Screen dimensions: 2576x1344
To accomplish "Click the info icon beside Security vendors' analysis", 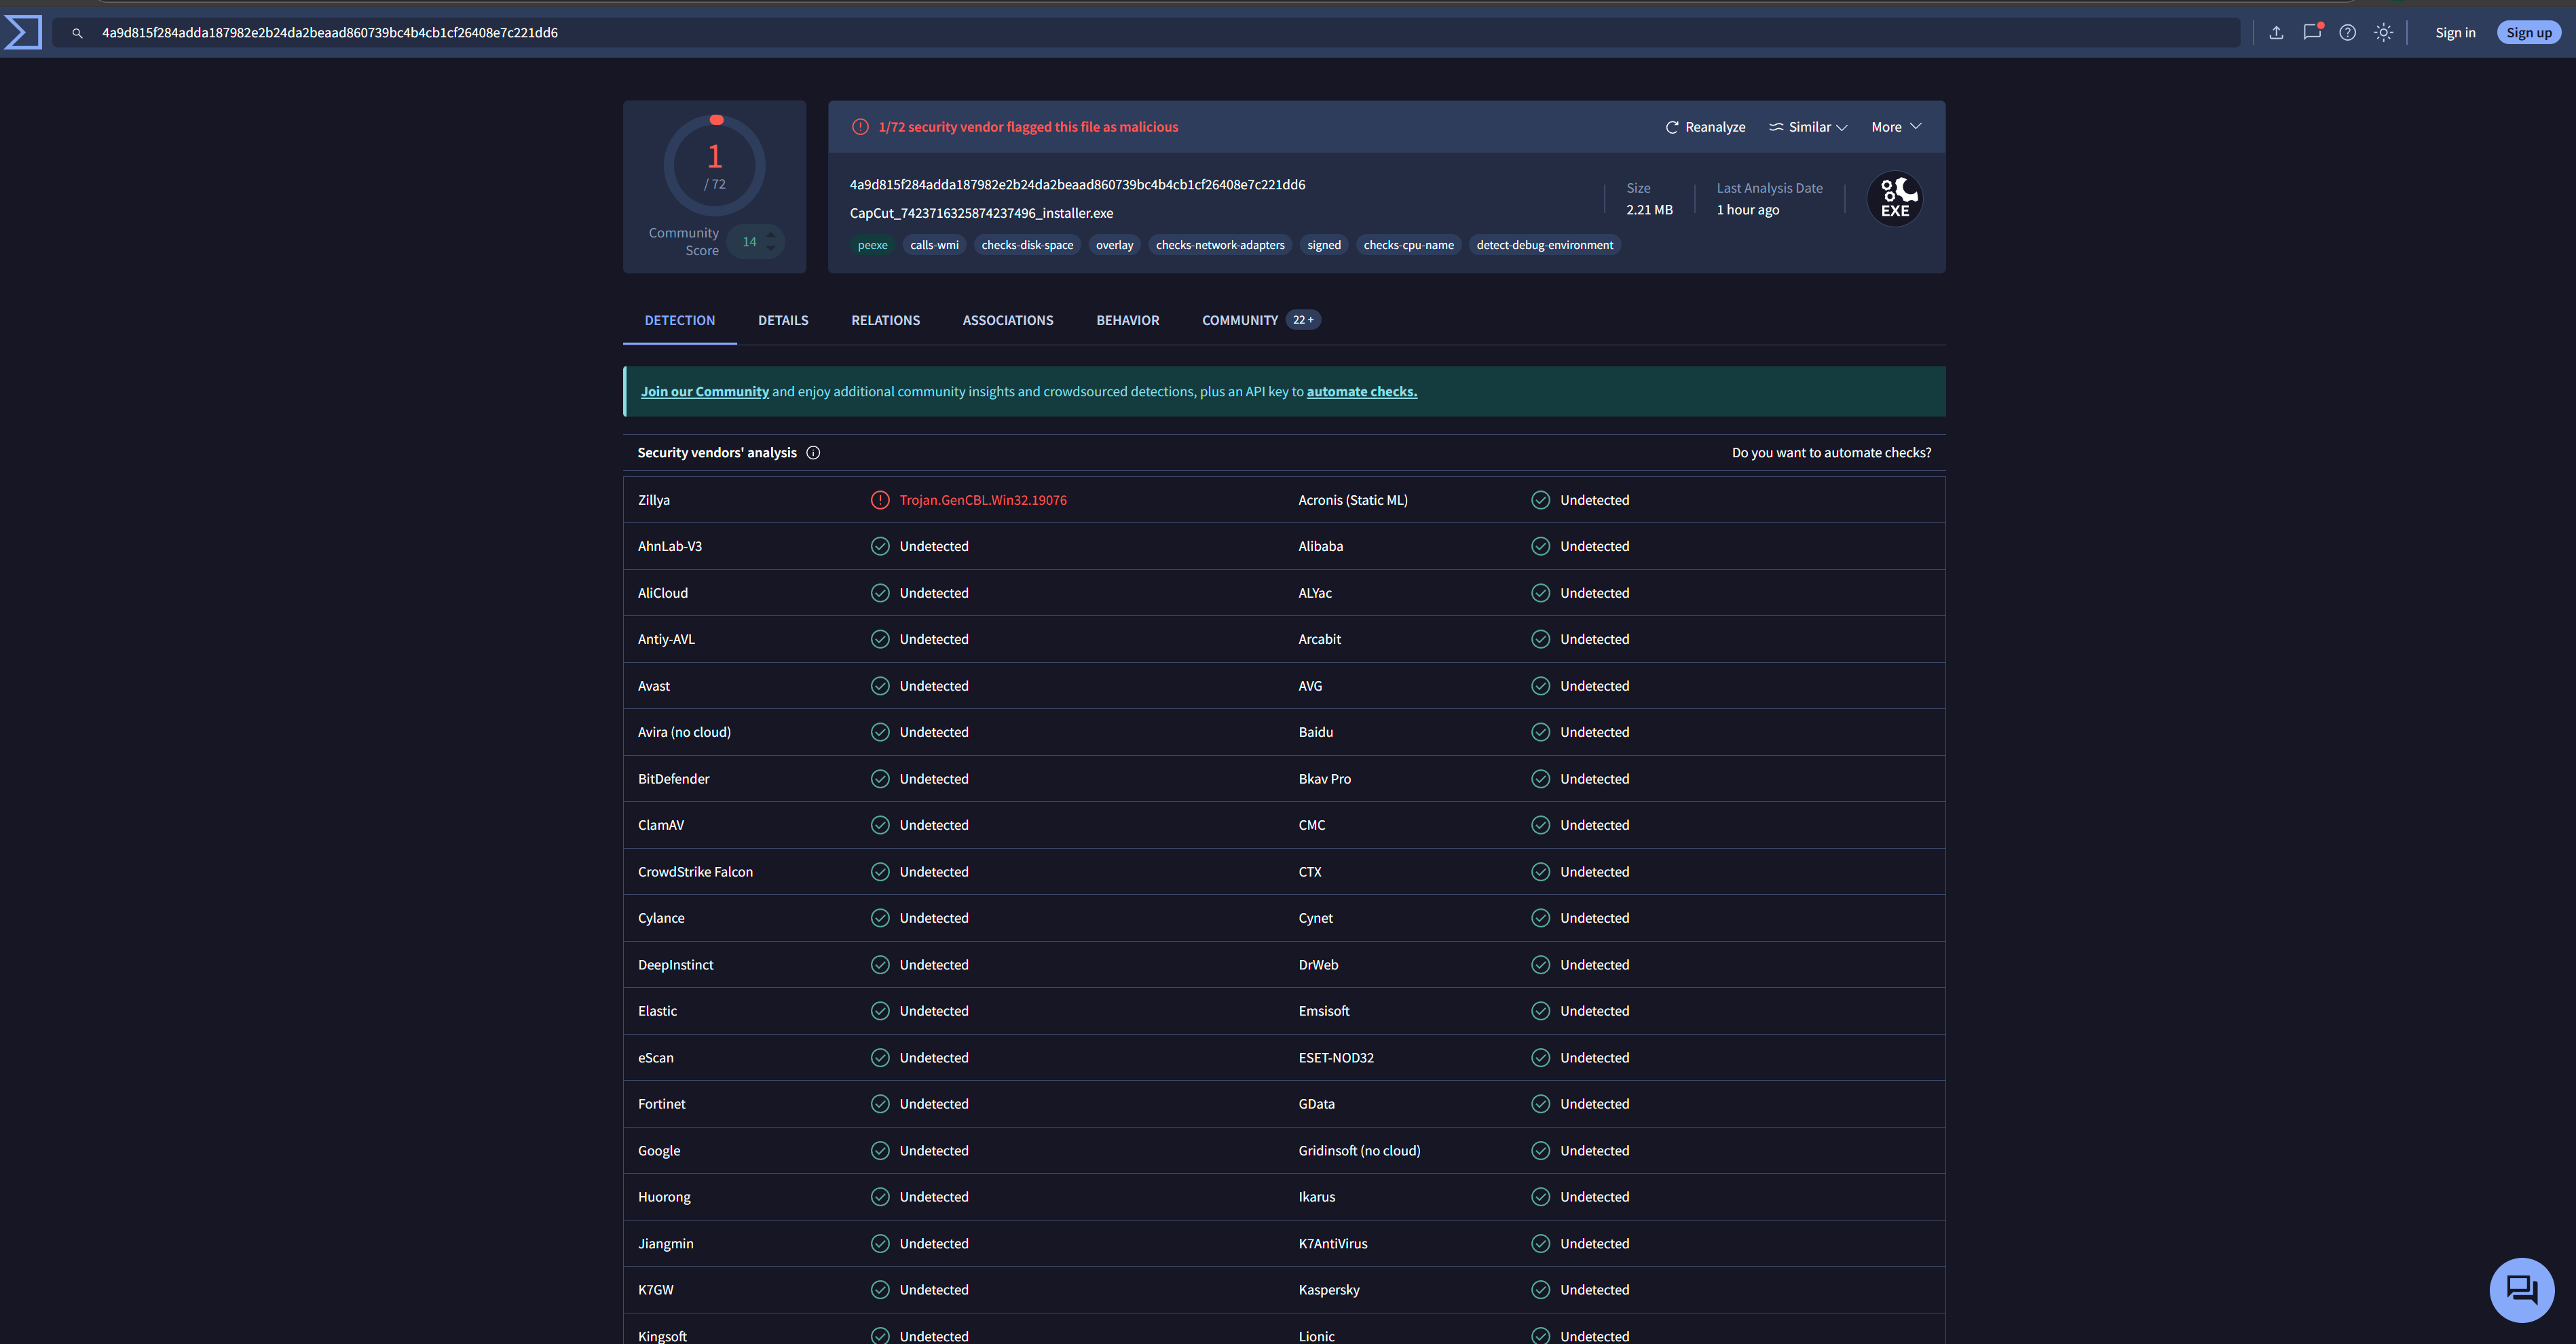I will 814,452.
